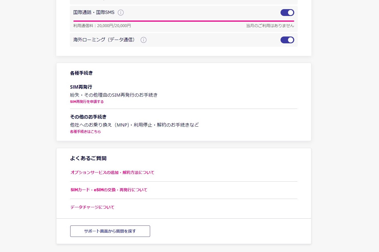
Task: Click the SIM reissue description text
Action: [114, 95]
